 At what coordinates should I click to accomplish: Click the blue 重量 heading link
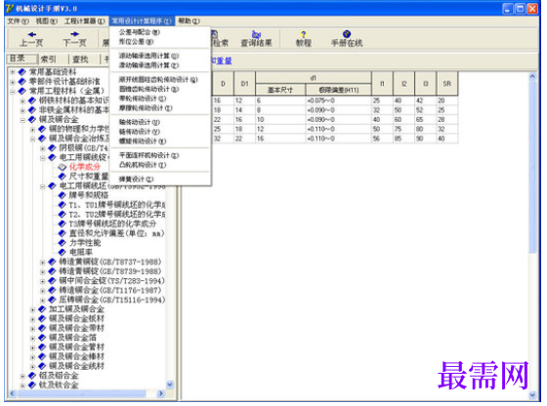(222, 61)
